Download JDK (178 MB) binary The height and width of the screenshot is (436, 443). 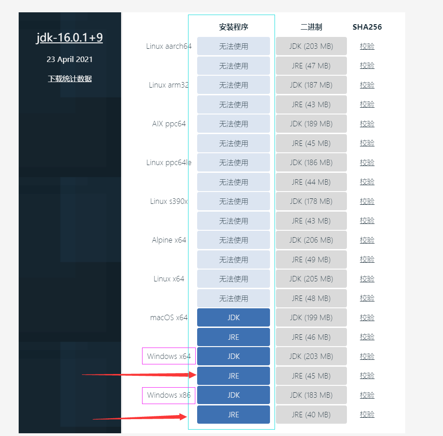pos(311,201)
